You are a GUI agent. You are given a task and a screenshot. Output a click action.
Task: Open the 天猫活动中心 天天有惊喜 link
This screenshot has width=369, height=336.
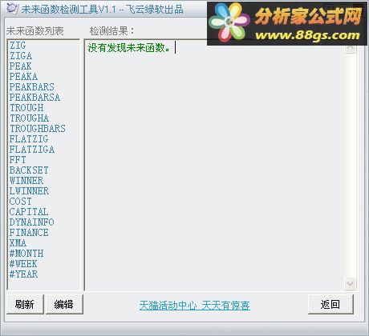pyautogui.click(x=195, y=306)
